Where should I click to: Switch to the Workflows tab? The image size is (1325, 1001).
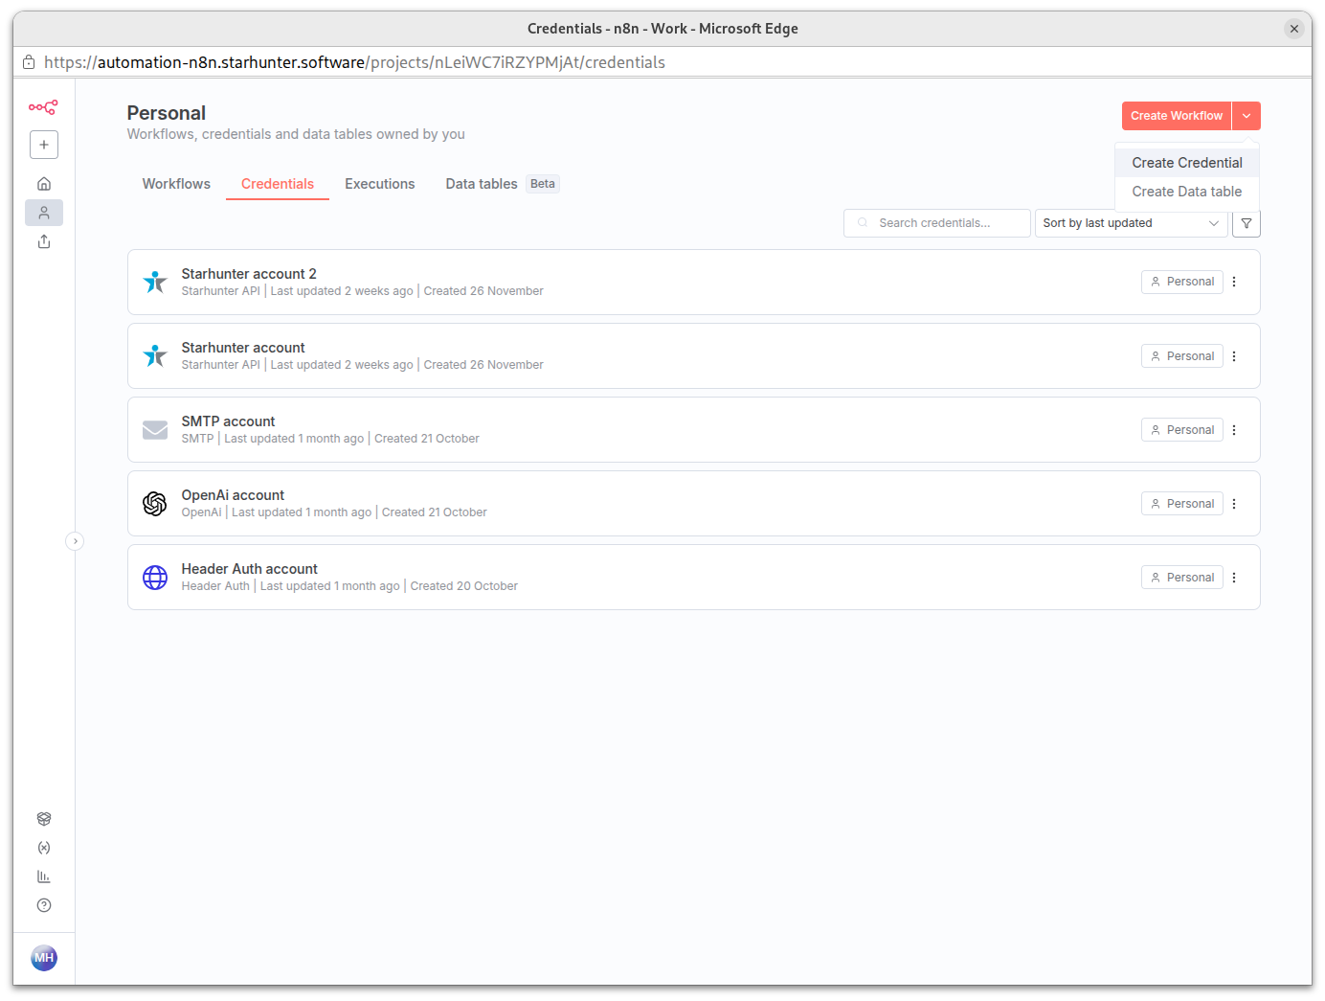[176, 184]
